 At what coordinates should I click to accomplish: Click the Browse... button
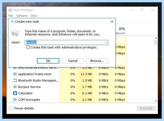pos(97,61)
